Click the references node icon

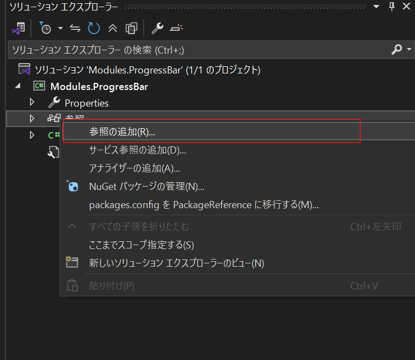pyautogui.click(x=54, y=118)
